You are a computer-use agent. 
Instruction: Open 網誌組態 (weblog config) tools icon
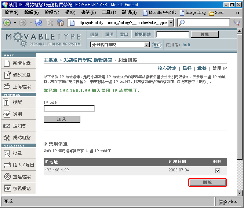(x=7, y=137)
